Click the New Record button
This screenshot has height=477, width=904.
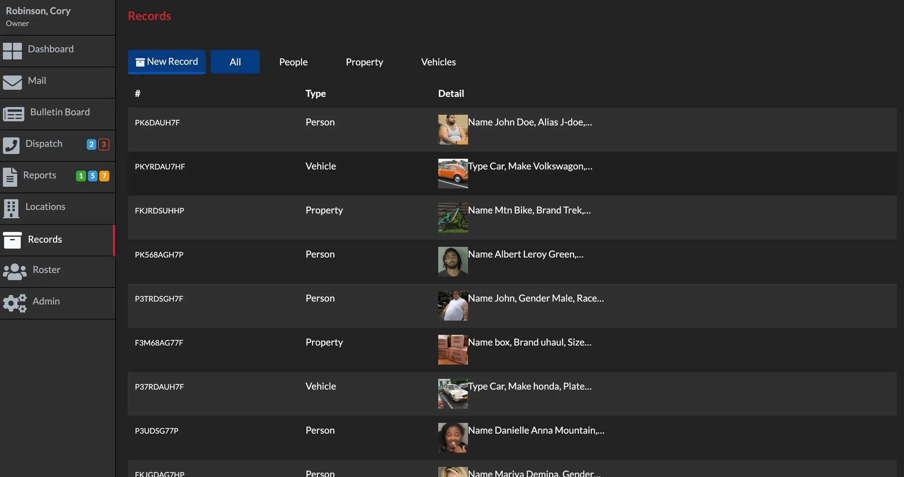click(x=166, y=62)
